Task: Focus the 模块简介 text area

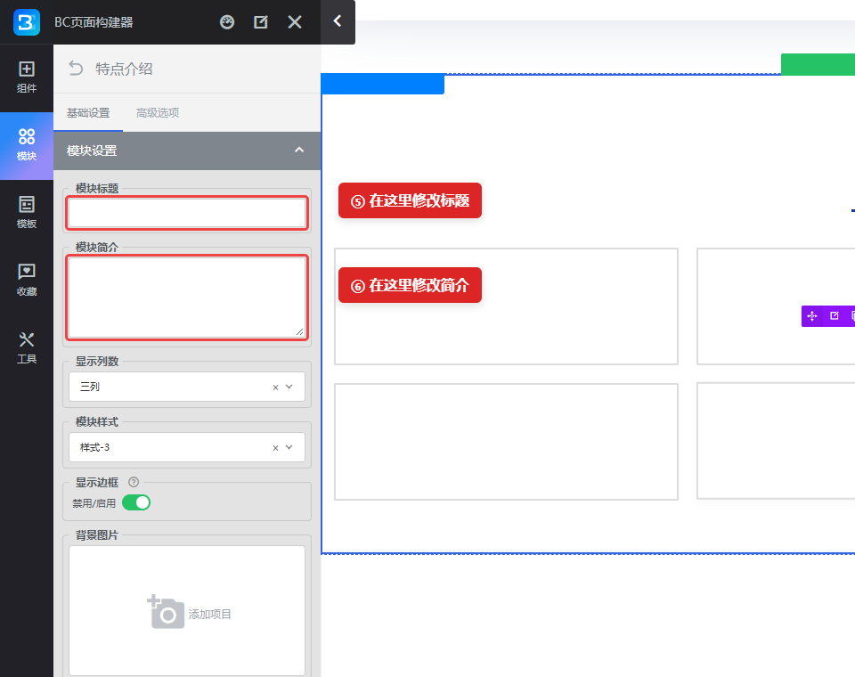Action: coord(187,298)
